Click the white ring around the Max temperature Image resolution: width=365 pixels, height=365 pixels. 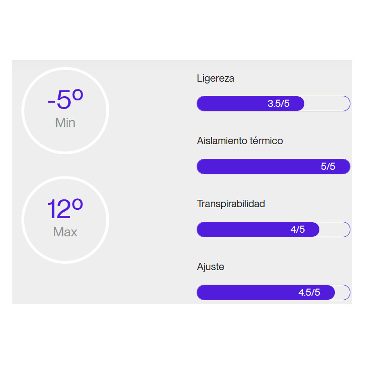coord(23,220)
